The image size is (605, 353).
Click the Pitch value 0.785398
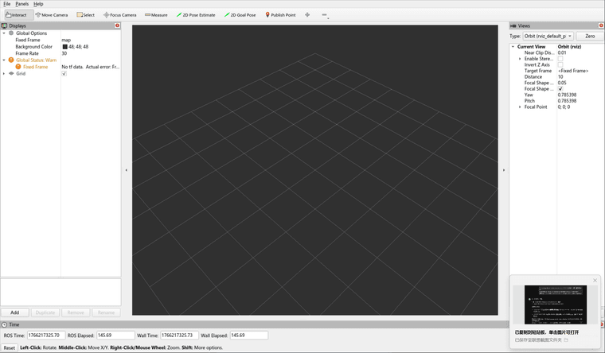point(567,101)
